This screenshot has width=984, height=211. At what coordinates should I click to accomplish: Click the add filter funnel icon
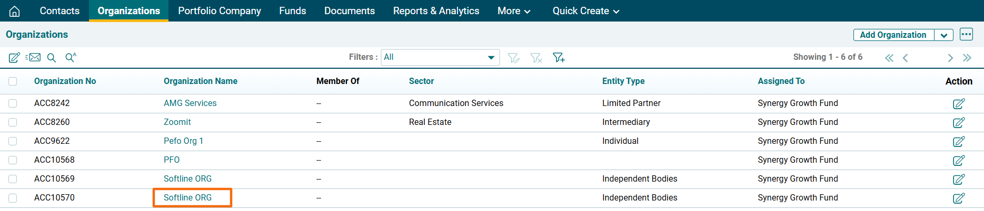coord(559,58)
